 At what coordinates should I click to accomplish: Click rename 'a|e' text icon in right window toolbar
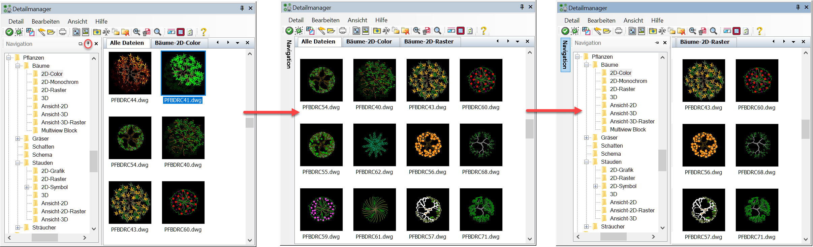pos(662,31)
